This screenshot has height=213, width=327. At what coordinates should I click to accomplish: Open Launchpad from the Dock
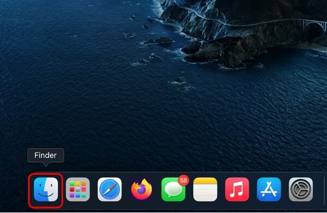(78, 190)
